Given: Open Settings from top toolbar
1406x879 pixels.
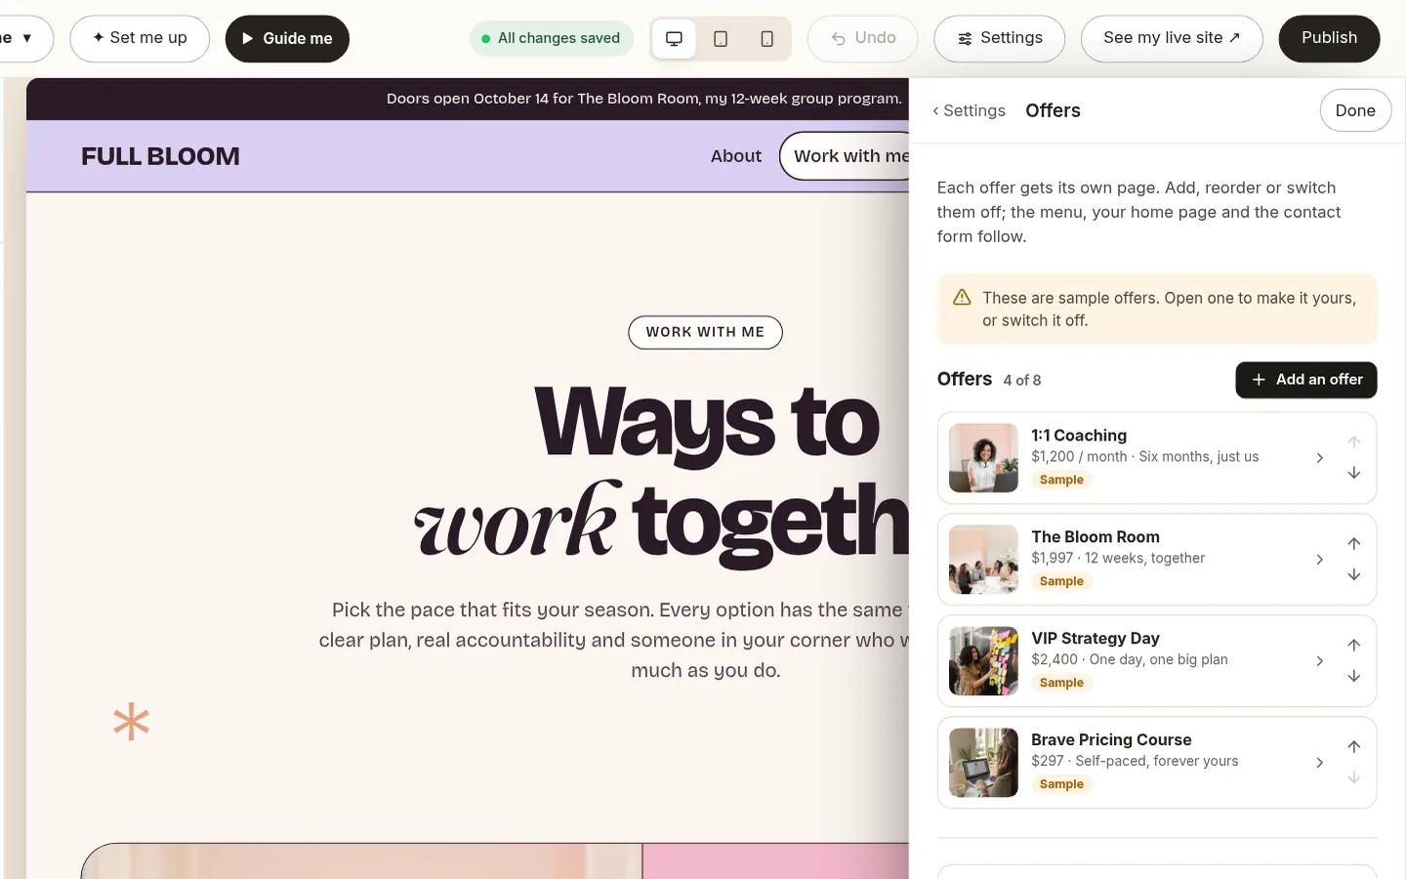Looking at the screenshot, I should tap(999, 38).
